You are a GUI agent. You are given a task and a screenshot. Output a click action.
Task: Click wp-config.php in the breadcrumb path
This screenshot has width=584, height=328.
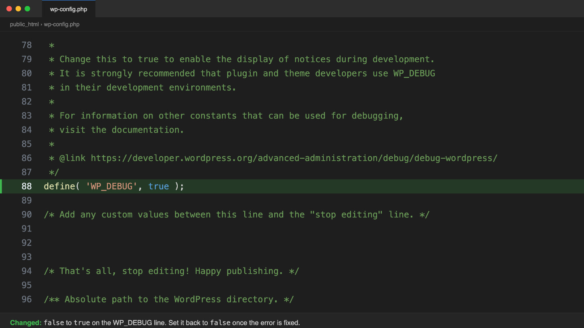tap(62, 24)
